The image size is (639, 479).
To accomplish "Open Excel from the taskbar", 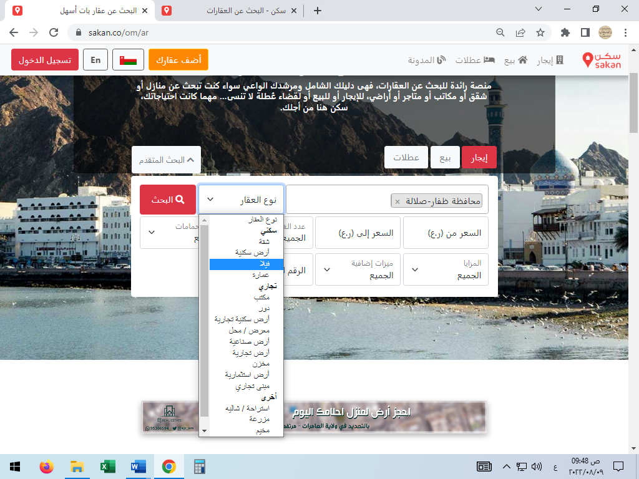I will [107, 467].
